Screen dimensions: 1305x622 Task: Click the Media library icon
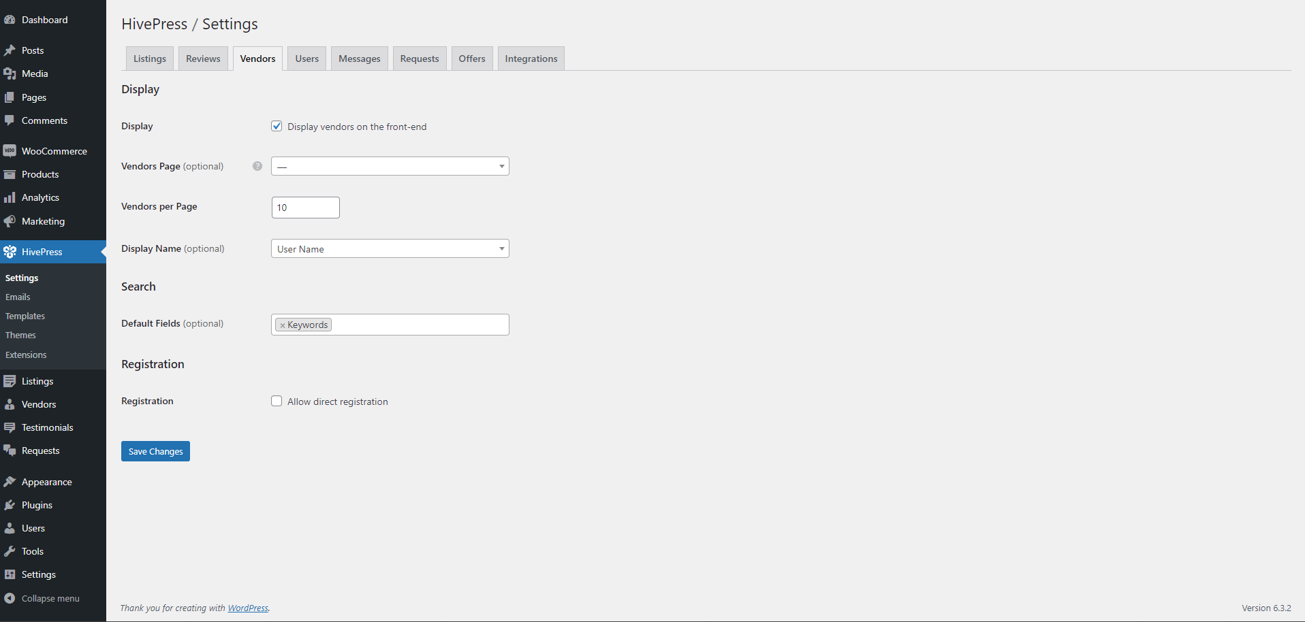[x=10, y=73]
